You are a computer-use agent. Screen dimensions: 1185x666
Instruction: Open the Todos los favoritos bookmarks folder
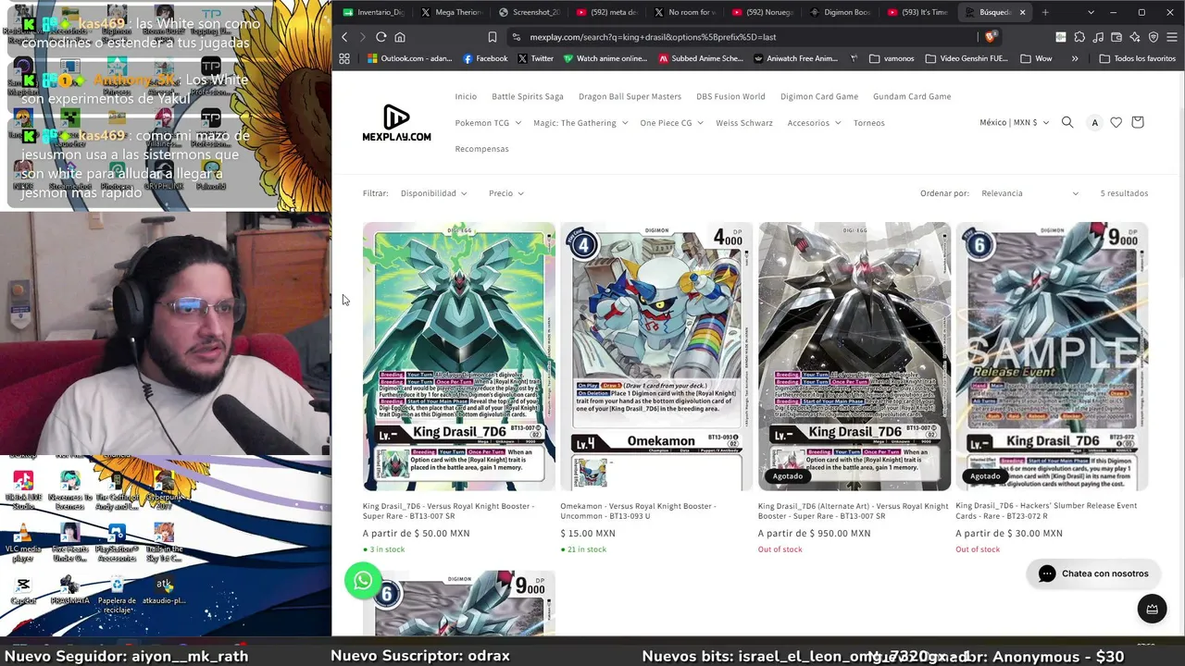point(1137,58)
